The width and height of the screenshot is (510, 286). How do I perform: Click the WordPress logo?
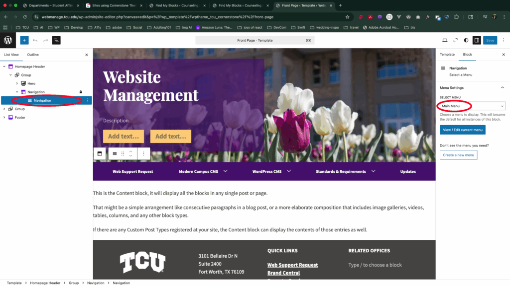[x=7, y=40]
